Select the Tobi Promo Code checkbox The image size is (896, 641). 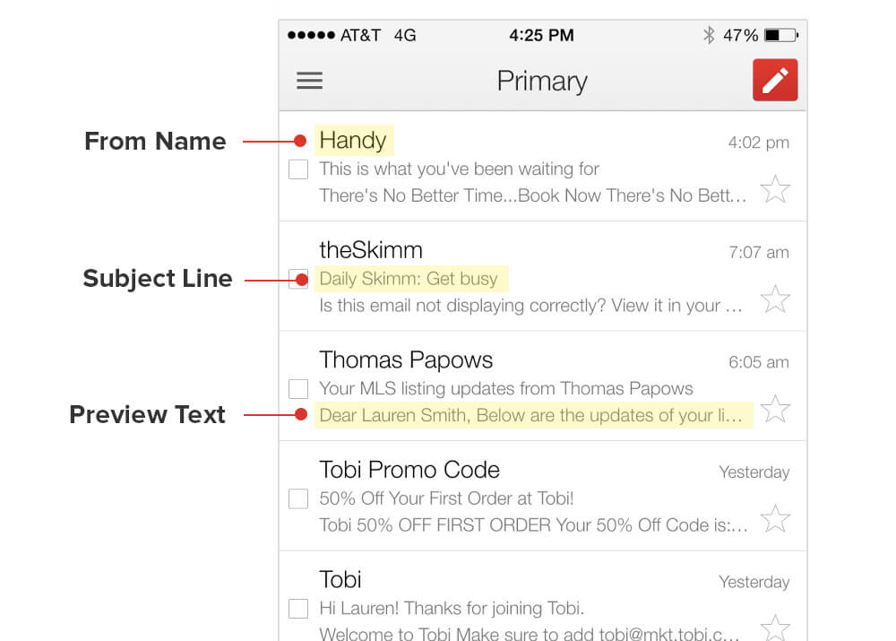pyautogui.click(x=298, y=498)
